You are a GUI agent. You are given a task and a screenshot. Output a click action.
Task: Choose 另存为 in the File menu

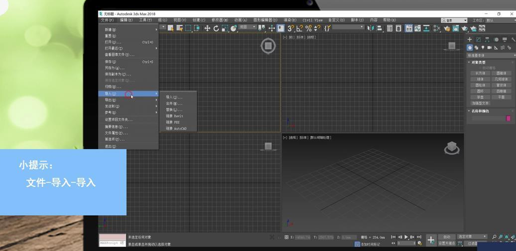[x=129, y=68]
